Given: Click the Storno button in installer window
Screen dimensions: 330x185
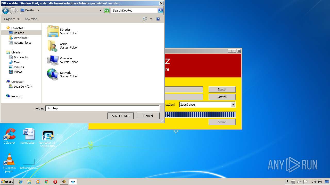Looking at the screenshot, I should (x=222, y=122).
